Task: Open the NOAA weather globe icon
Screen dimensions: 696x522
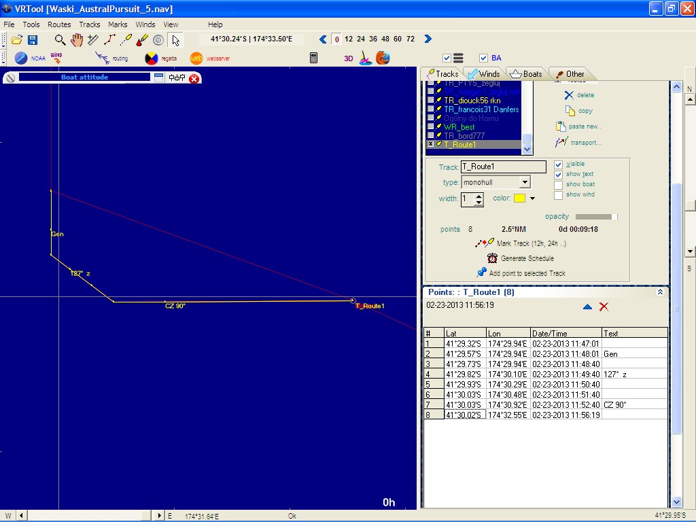Action: (x=21, y=58)
